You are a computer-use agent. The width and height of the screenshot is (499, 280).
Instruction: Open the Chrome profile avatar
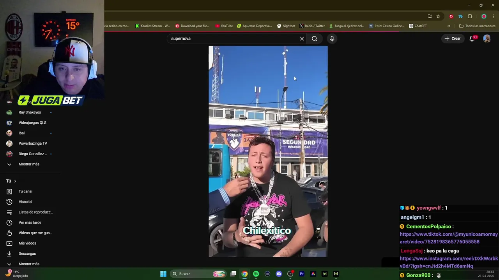tap(484, 16)
